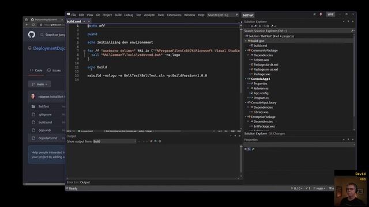Switch to the Git Changes tab
The height and width of the screenshot is (207, 369).
pos(277,133)
